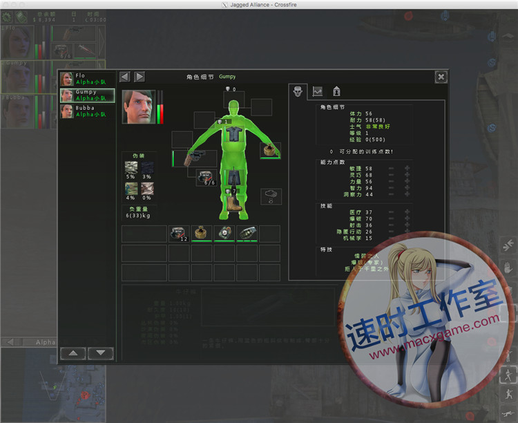Click the running stance icon at right
518x423 pixels.
coord(508,375)
